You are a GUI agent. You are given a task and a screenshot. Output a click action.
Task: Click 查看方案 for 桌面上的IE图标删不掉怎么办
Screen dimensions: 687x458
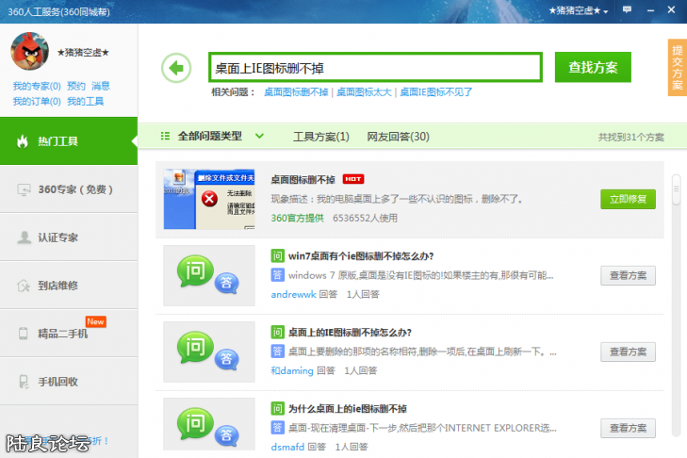(x=628, y=352)
